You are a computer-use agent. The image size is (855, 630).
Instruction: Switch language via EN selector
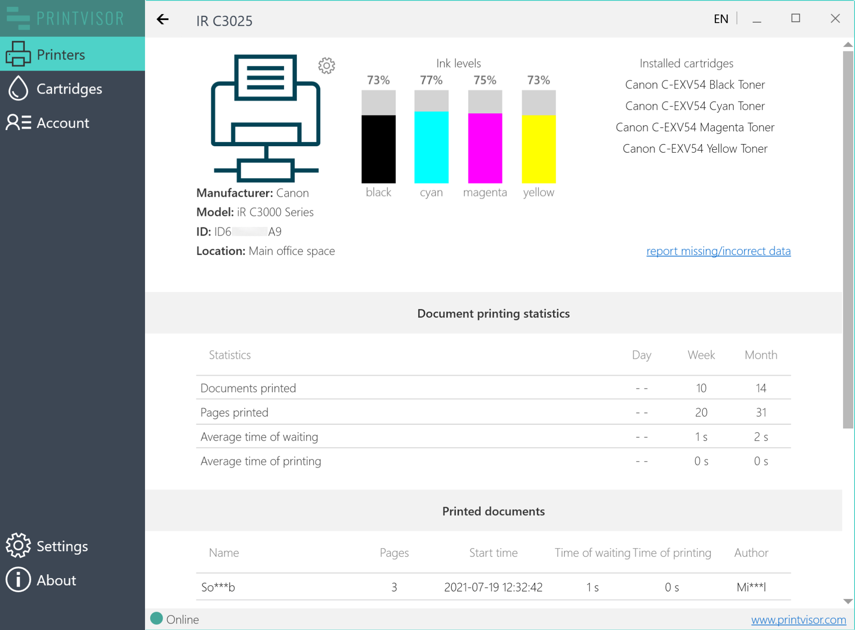point(721,19)
